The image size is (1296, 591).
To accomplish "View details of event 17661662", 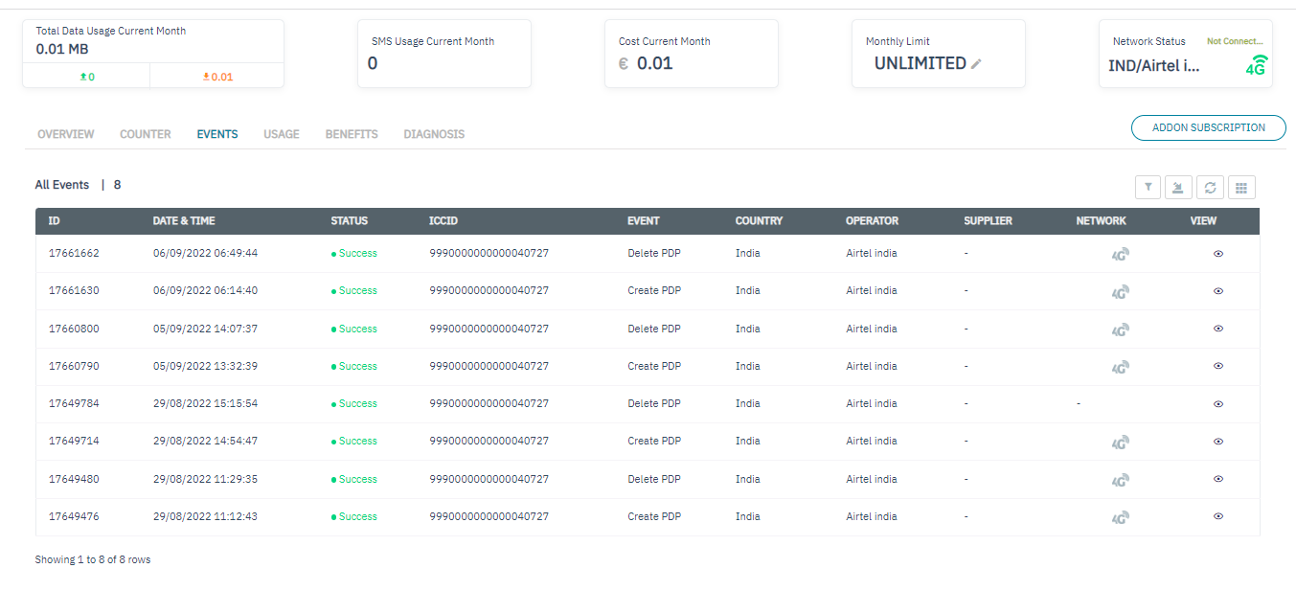I will (1218, 254).
